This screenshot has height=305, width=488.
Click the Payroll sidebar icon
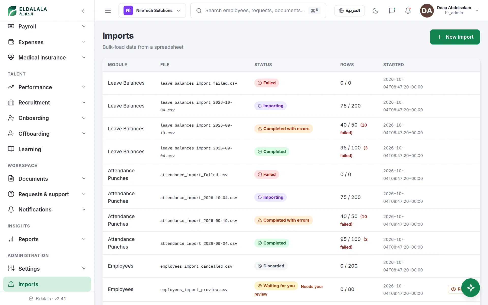[11, 26]
